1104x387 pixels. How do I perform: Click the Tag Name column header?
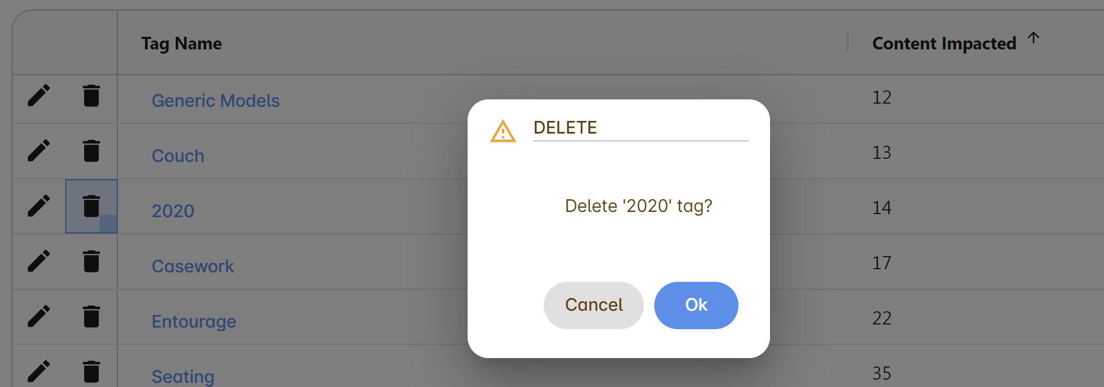181,43
